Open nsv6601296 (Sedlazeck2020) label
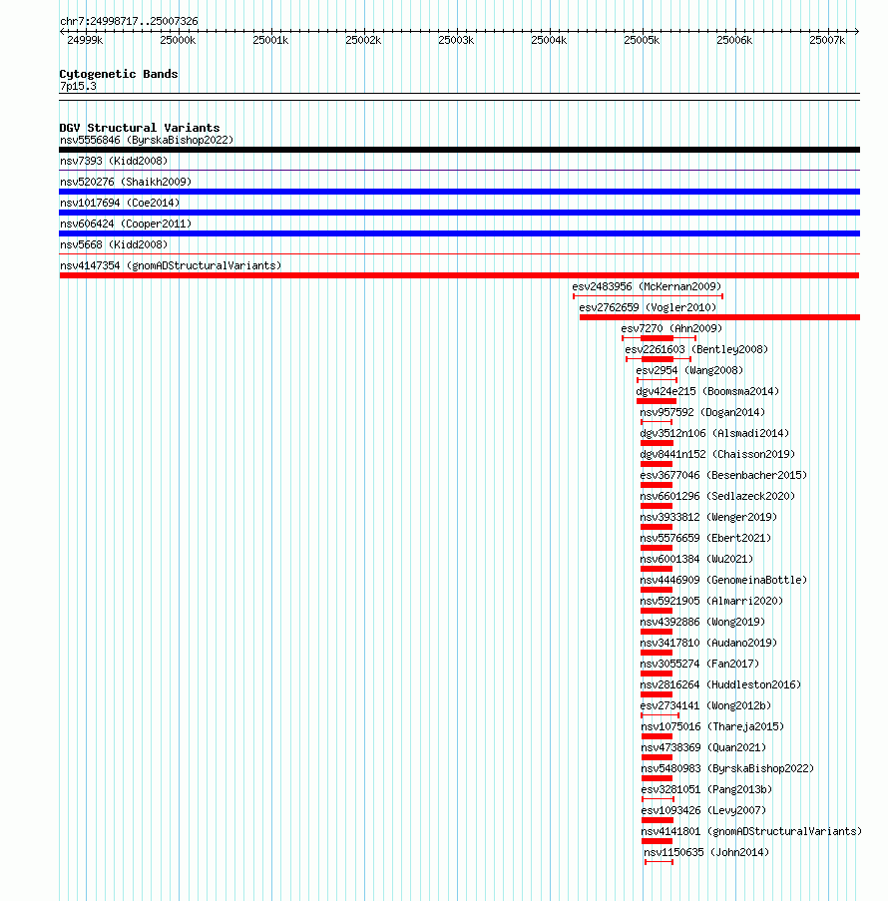This screenshot has width=888, height=901. tap(717, 496)
